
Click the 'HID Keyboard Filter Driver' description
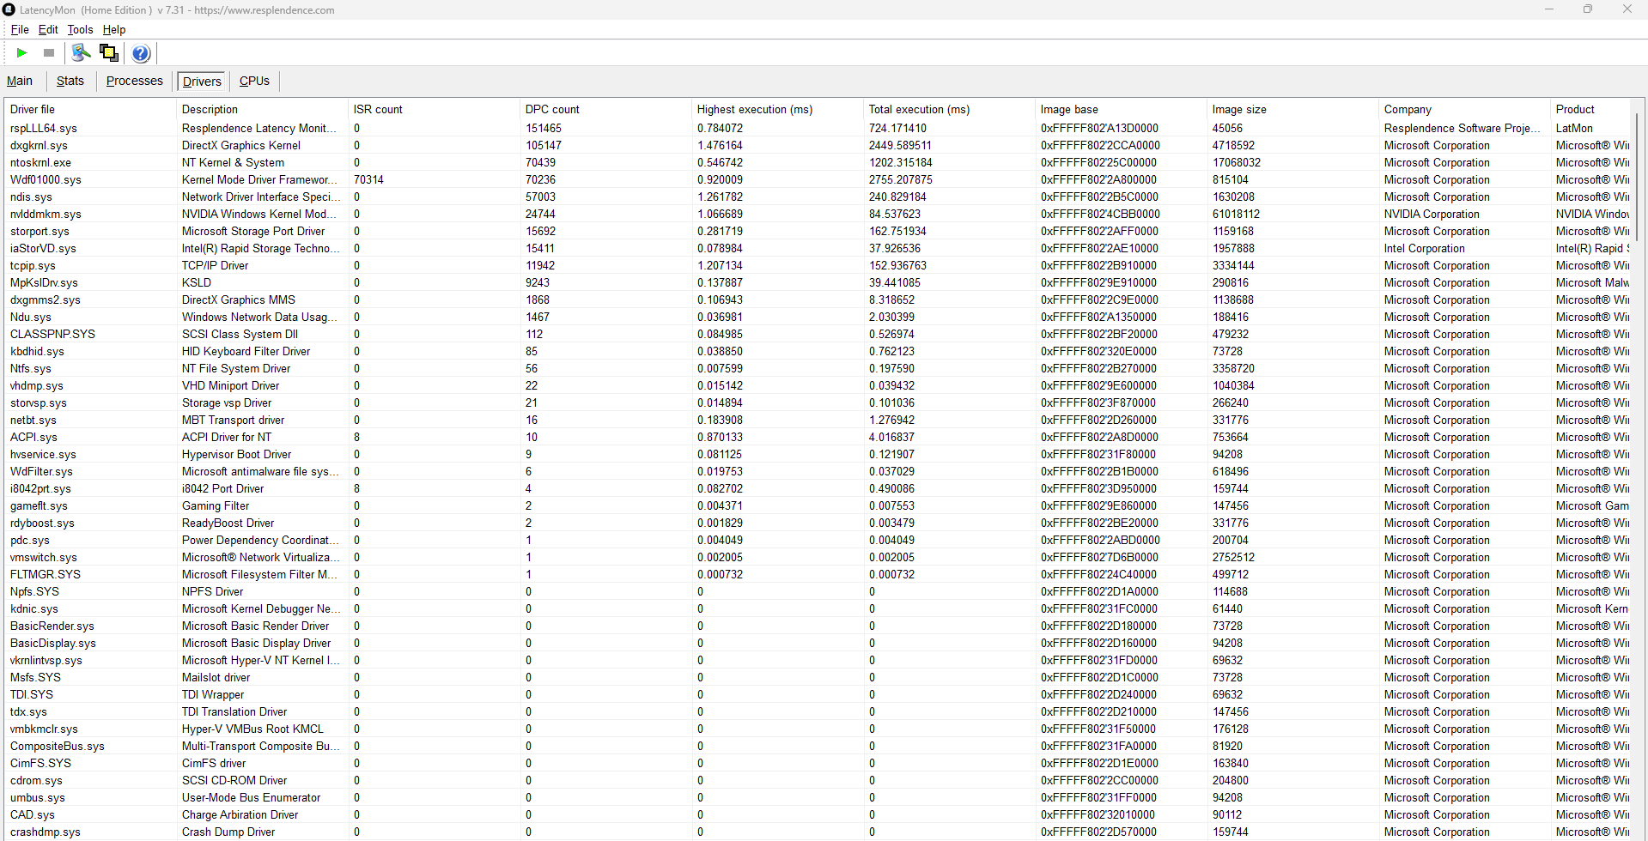pyautogui.click(x=246, y=351)
